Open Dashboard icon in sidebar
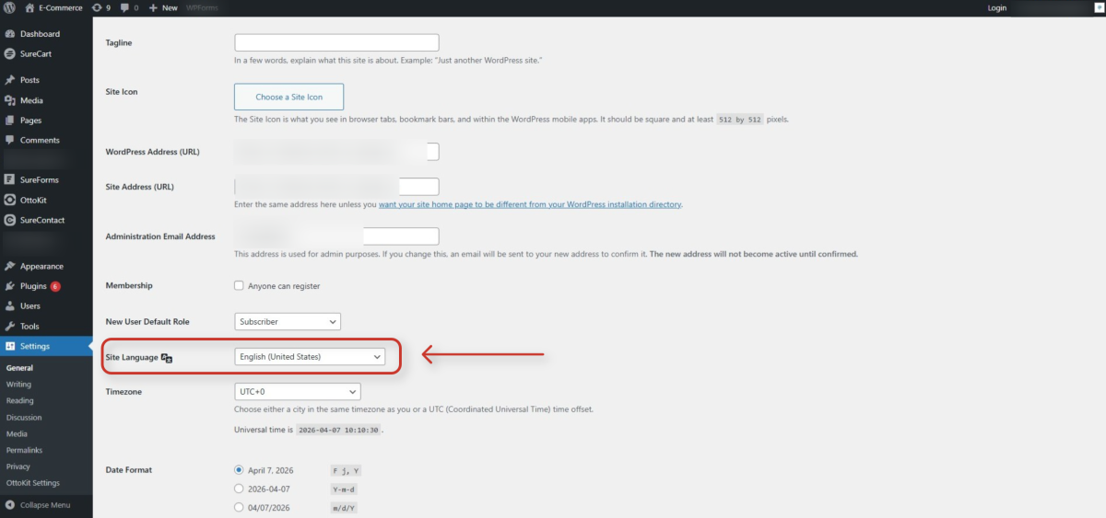The image size is (1106, 518). [9, 34]
